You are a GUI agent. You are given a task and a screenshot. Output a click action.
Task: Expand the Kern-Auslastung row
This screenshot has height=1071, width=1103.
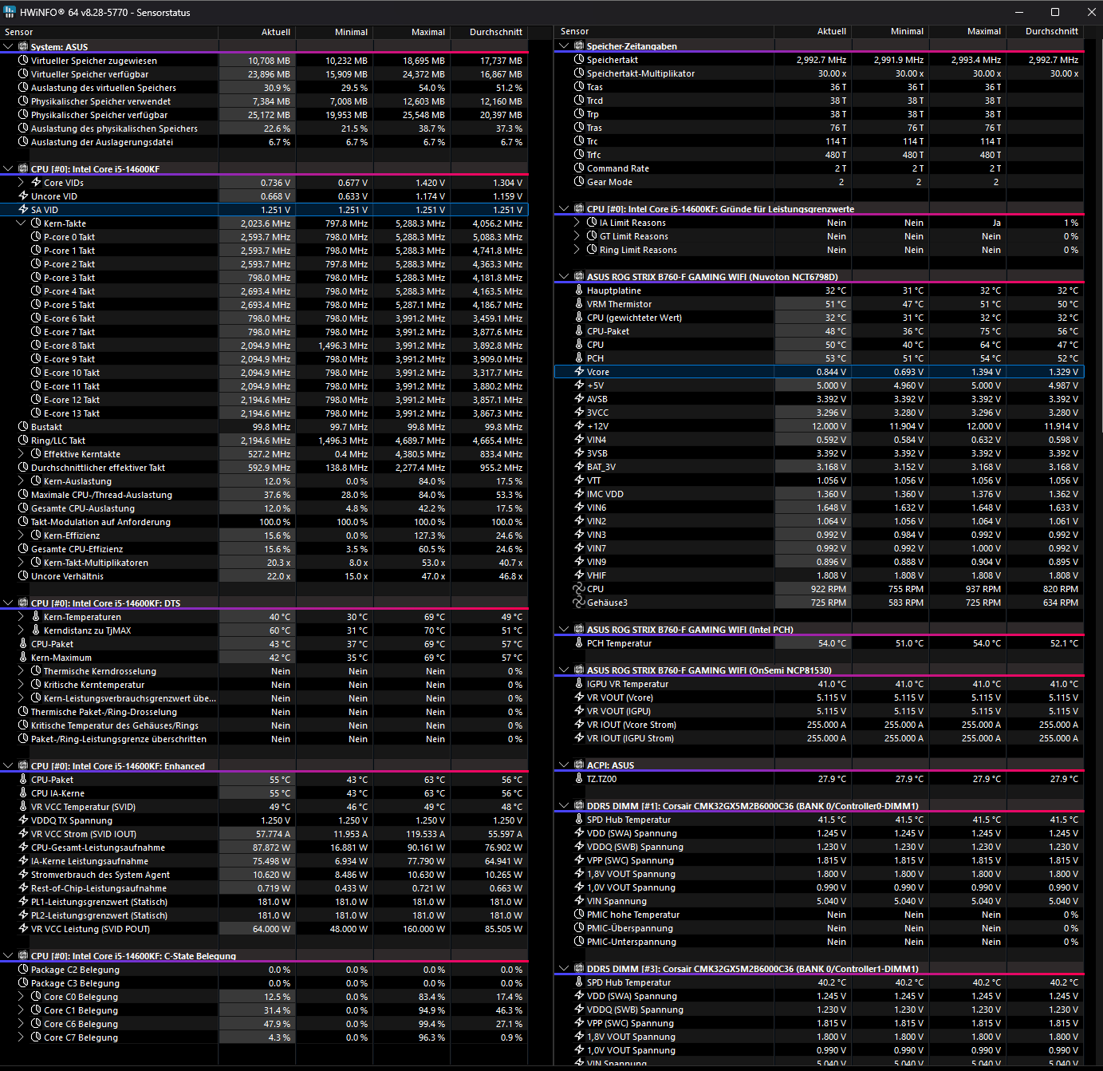[x=22, y=481]
